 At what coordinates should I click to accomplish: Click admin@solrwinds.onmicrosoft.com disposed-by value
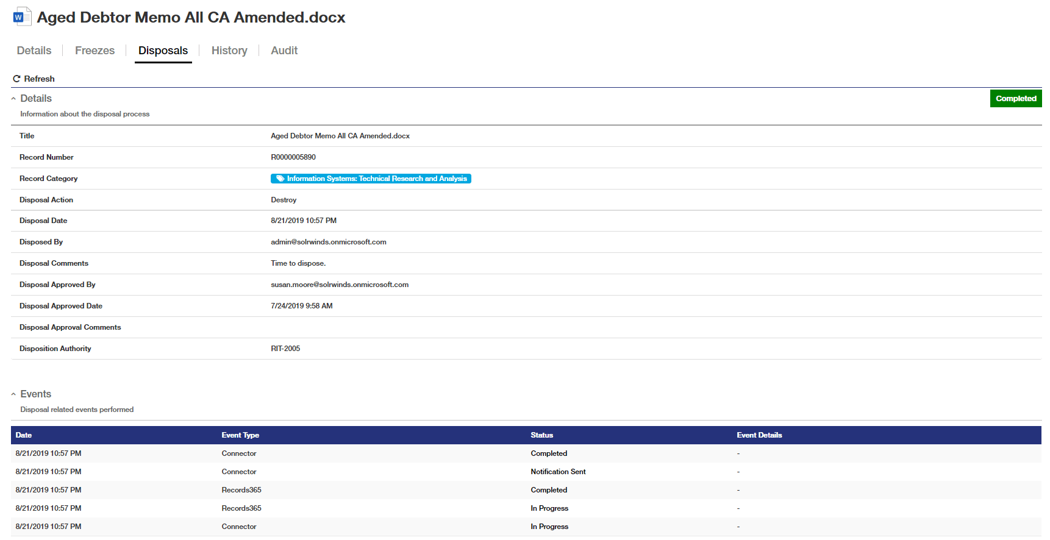pyautogui.click(x=329, y=242)
